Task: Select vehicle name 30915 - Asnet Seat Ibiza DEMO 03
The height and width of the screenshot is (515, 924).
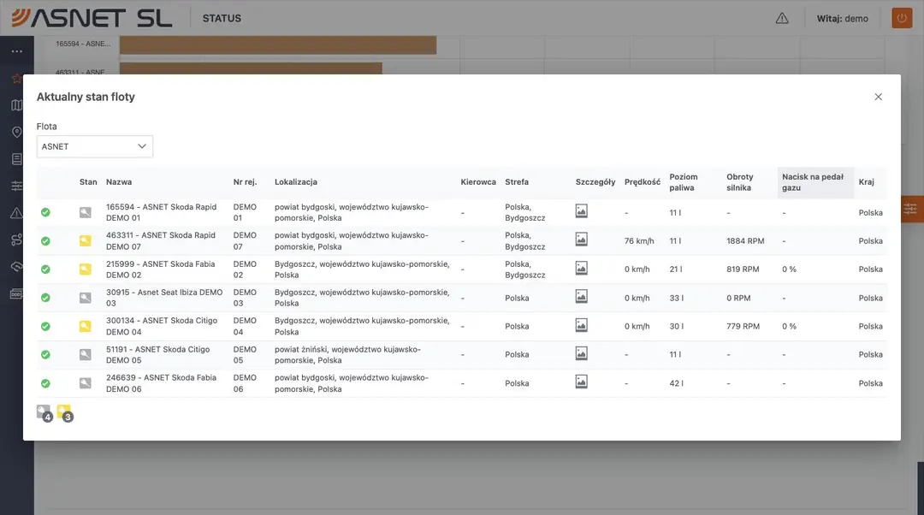Action: point(164,298)
